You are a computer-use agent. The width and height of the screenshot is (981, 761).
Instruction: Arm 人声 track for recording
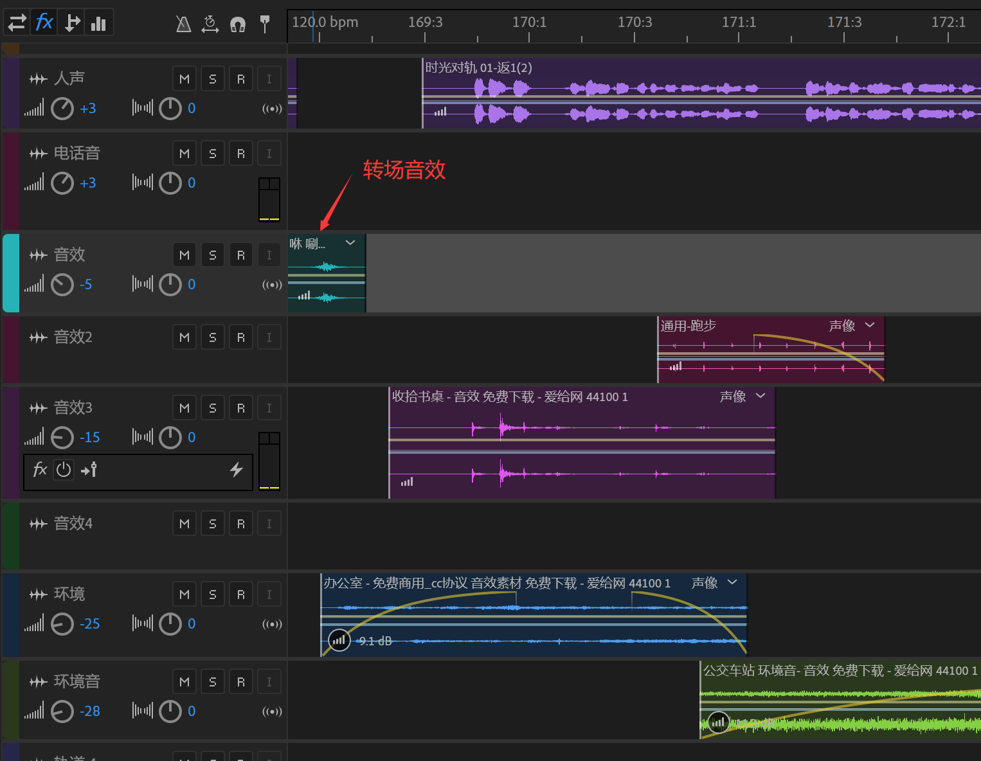[241, 79]
